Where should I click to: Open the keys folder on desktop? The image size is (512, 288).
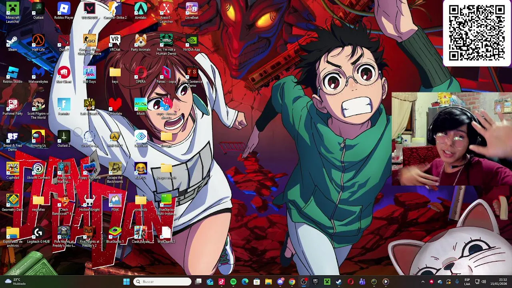(x=115, y=75)
